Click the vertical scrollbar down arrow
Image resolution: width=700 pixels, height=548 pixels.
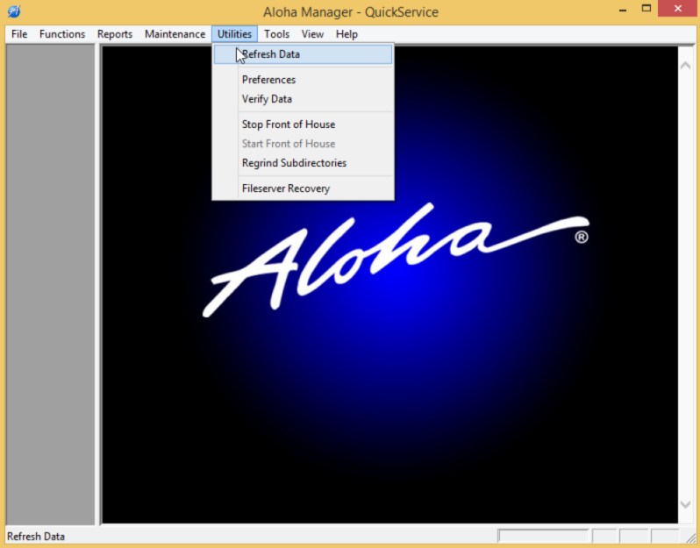click(686, 504)
